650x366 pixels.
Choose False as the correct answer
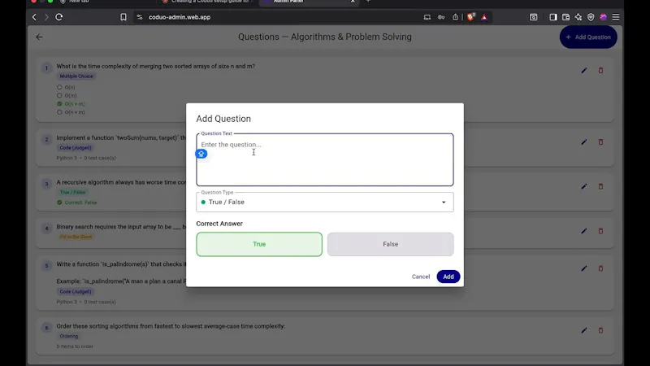(x=390, y=244)
